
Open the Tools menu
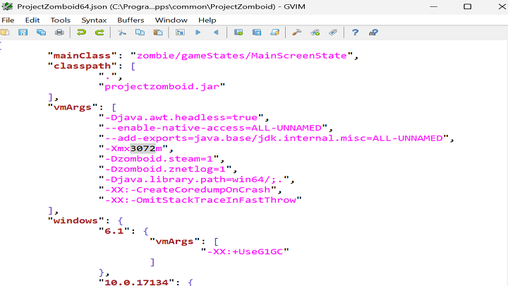click(61, 20)
